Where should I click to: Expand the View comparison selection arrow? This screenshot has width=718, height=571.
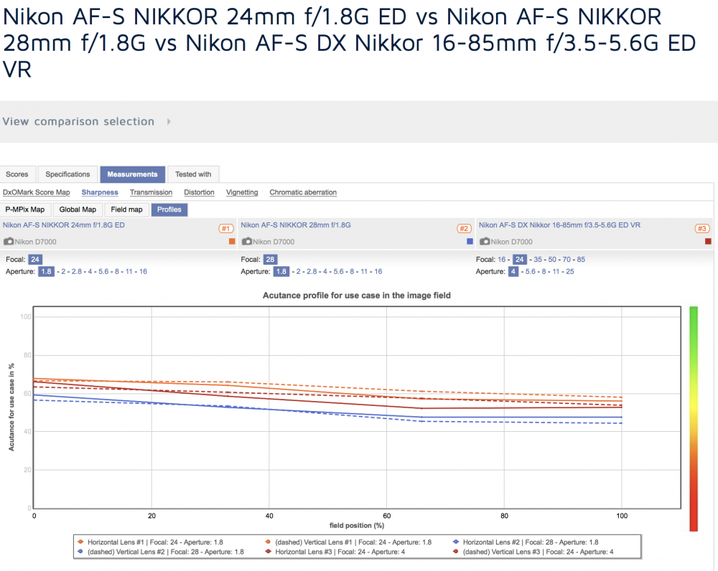[169, 122]
